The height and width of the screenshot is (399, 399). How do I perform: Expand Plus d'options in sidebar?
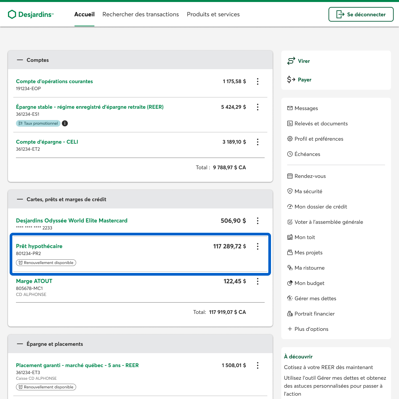pos(308,329)
